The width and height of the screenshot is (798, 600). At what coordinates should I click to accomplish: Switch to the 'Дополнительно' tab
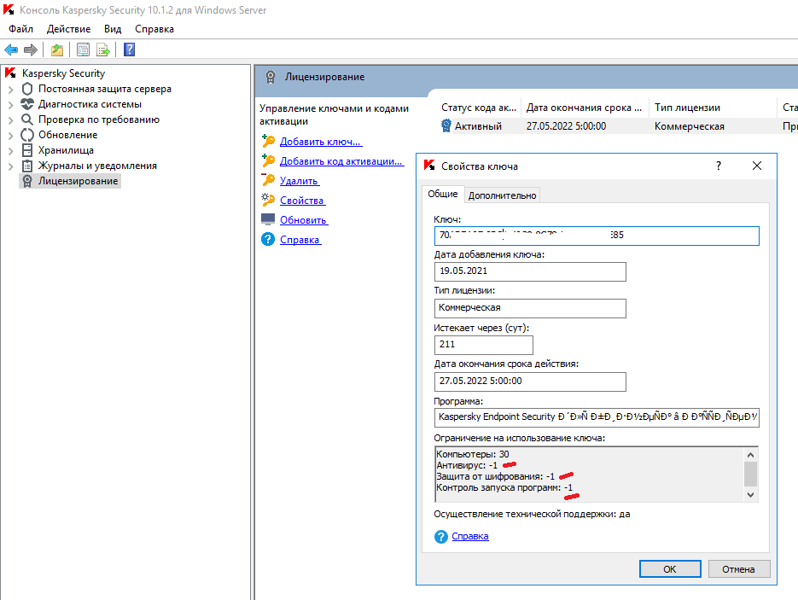point(502,195)
